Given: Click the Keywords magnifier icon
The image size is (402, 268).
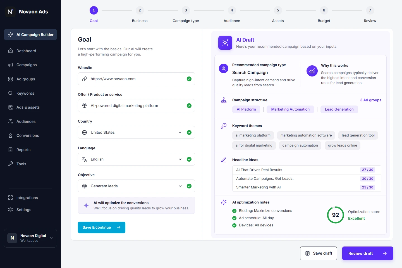Looking at the screenshot, I should point(11,93).
